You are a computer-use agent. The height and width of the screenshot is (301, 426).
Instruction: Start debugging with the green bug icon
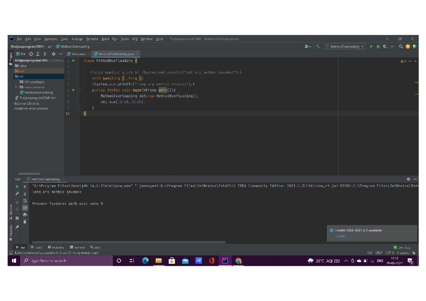point(378,46)
